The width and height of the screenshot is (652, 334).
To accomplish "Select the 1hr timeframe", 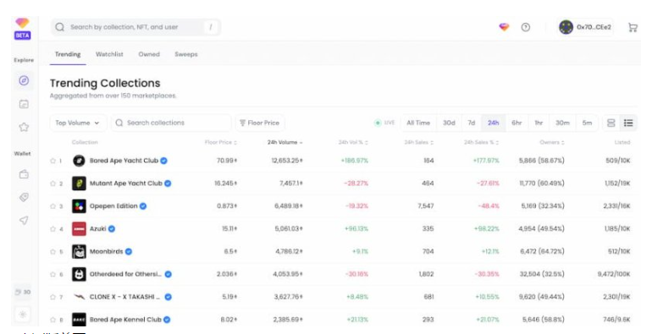I will point(539,123).
